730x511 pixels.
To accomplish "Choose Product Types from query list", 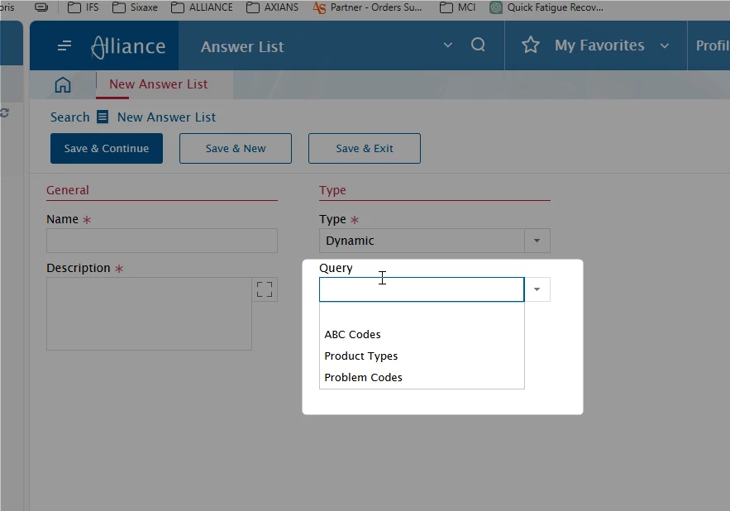I will 422,356.
